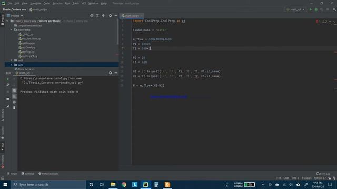Click Python interpreter in status bar
The height and width of the screenshot is (189, 337).
pos(320,178)
